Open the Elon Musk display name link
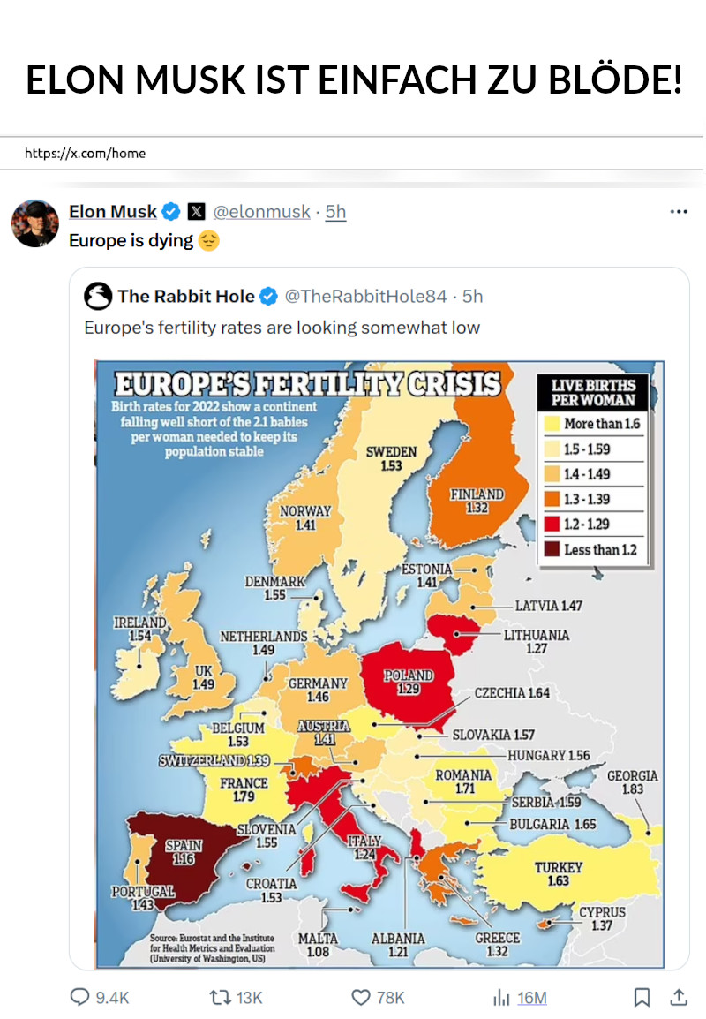 point(113,212)
